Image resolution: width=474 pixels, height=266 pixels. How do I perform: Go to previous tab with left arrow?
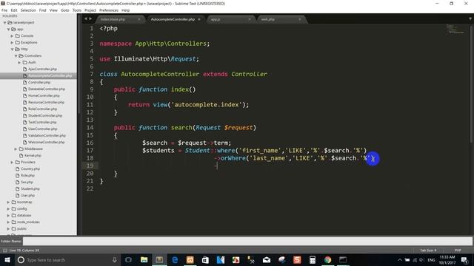pos(86,18)
